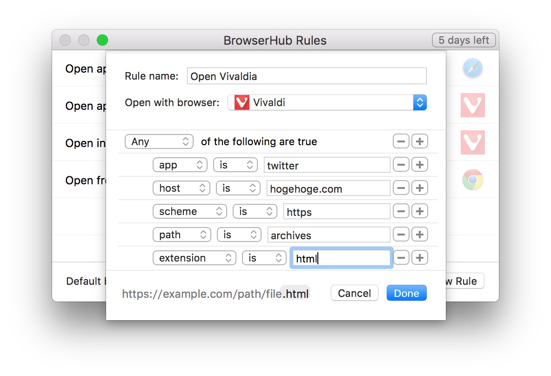The height and width of the screenshot is (376, 551).
Task: Remove the app is twitter condition
Action: point(401,165)
